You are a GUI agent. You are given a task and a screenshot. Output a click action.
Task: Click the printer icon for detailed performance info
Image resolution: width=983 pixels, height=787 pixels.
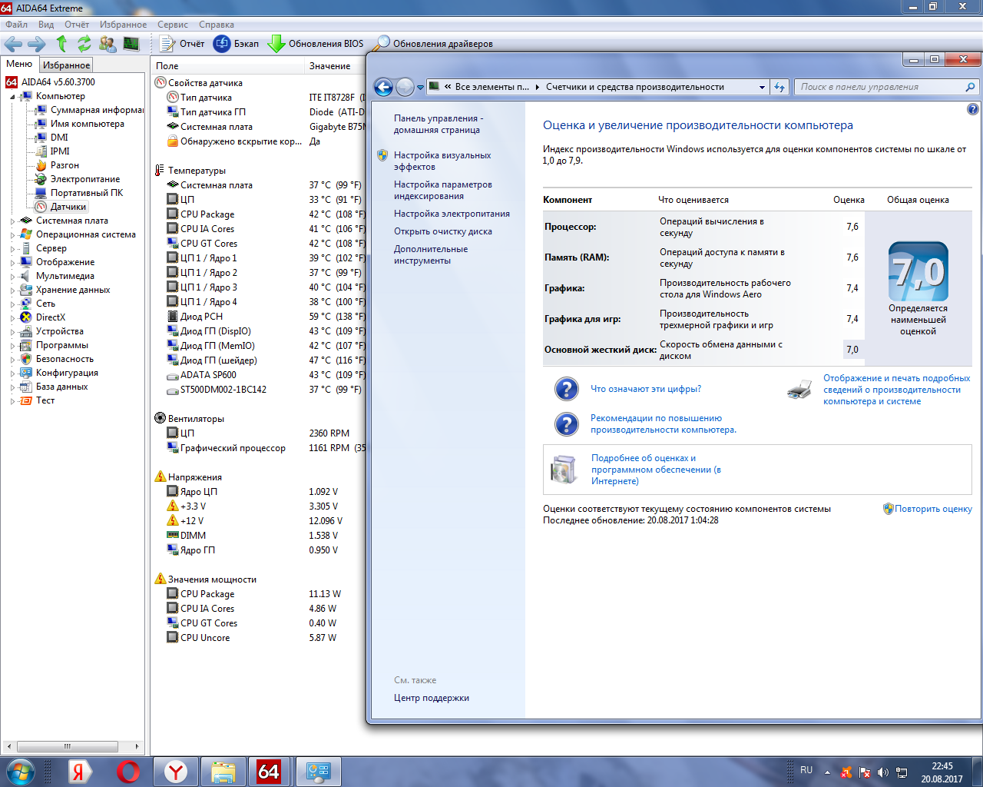(800, 390)
